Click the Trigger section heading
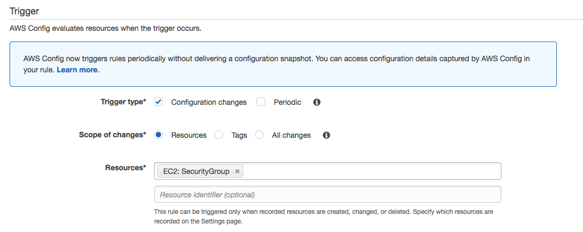Image resolution: width=583 pixels, height=232 pixels. click(24, 11)
